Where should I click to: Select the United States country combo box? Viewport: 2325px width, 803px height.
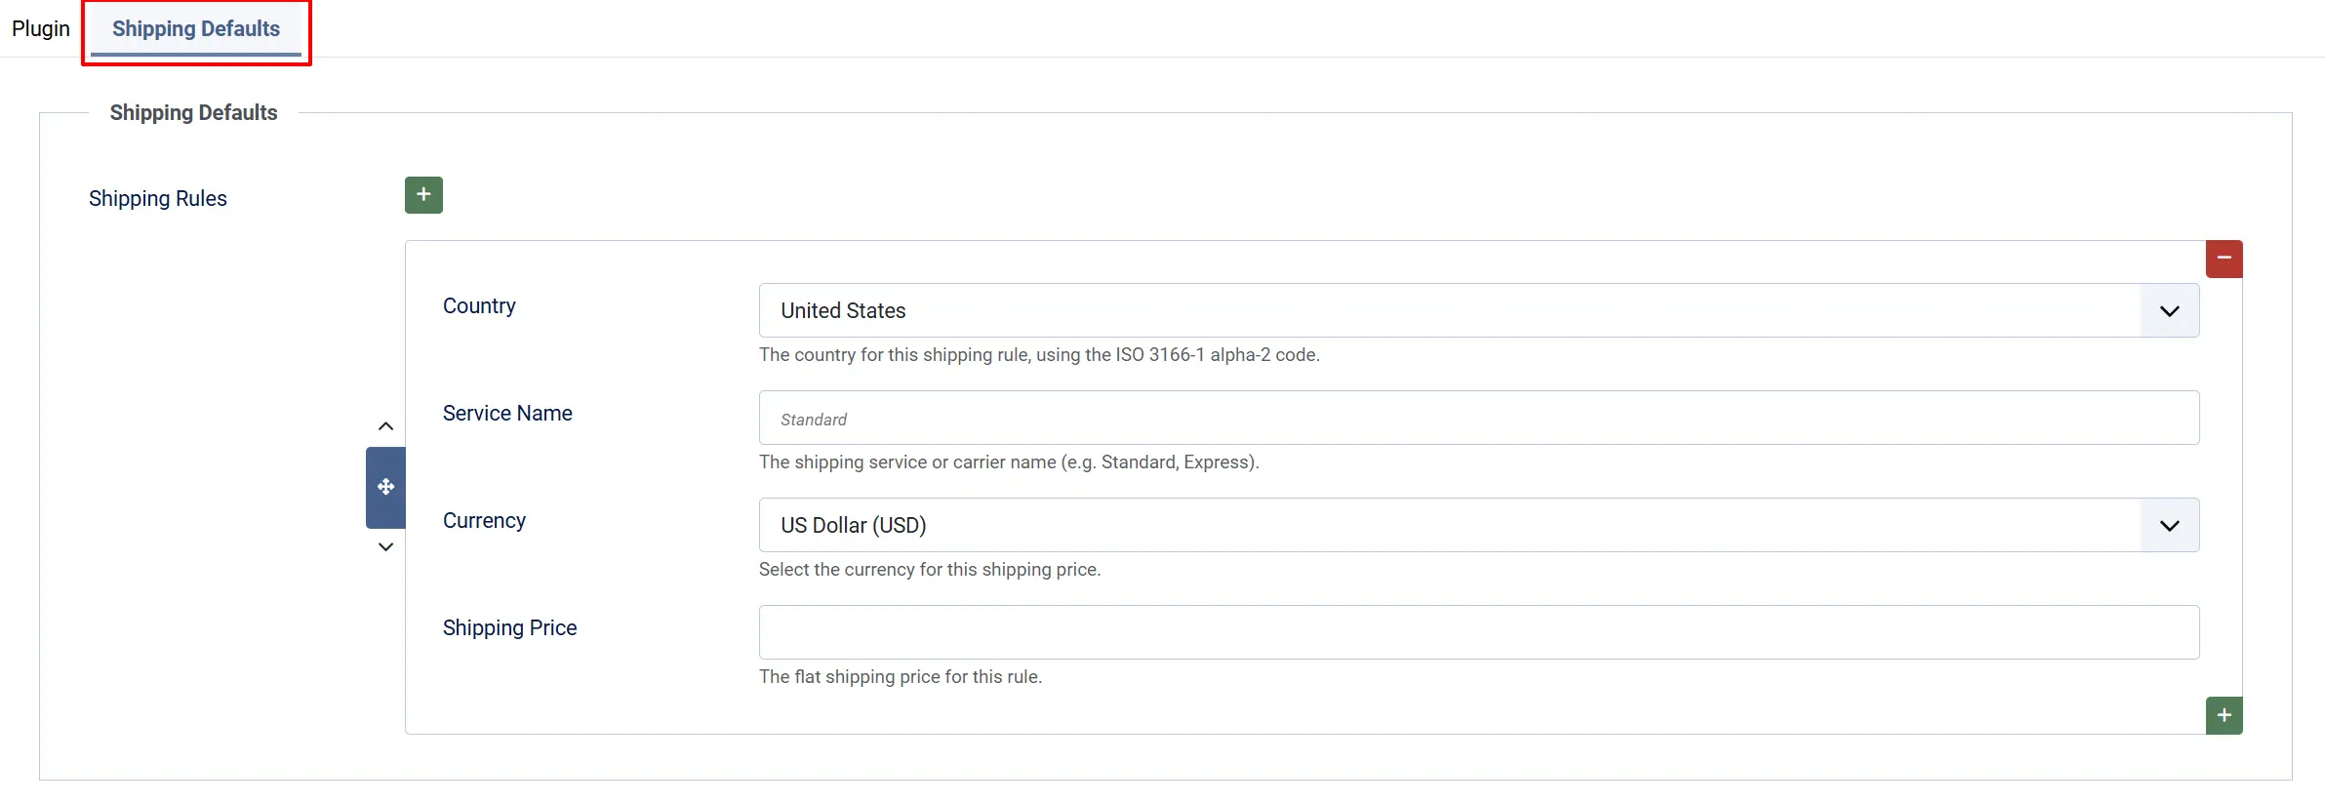click(x=1479, y=310)
